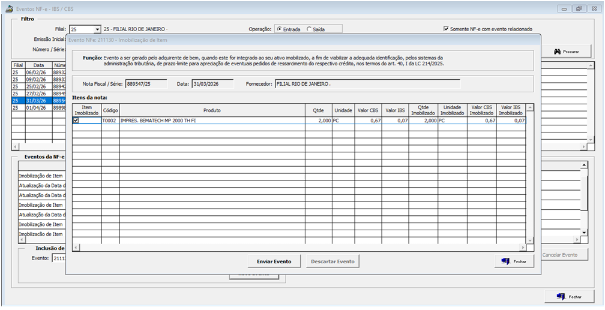Click the Procurar binoculars search button
Viewport: 605px width, 310px height.
(566, 52)
